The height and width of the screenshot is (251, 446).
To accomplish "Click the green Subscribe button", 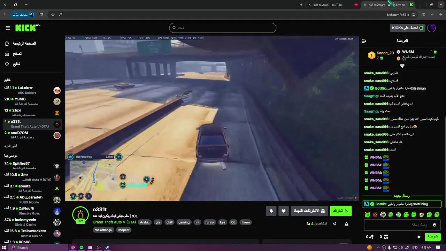I will click(x=340, y=211).
